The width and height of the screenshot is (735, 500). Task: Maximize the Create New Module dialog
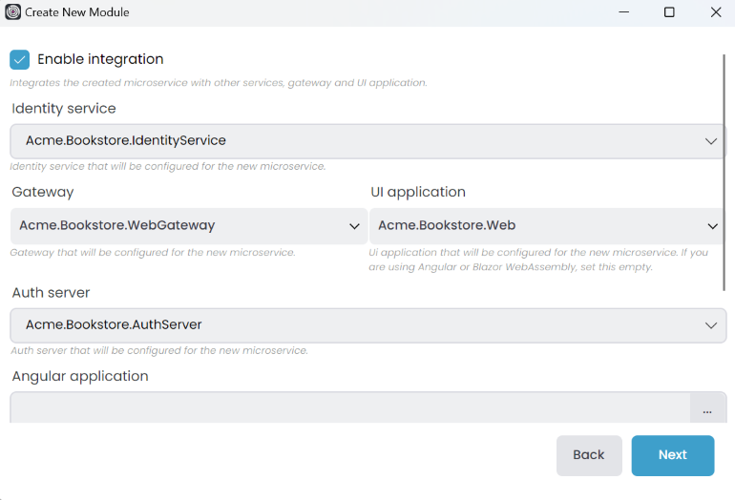coord(669,12)
